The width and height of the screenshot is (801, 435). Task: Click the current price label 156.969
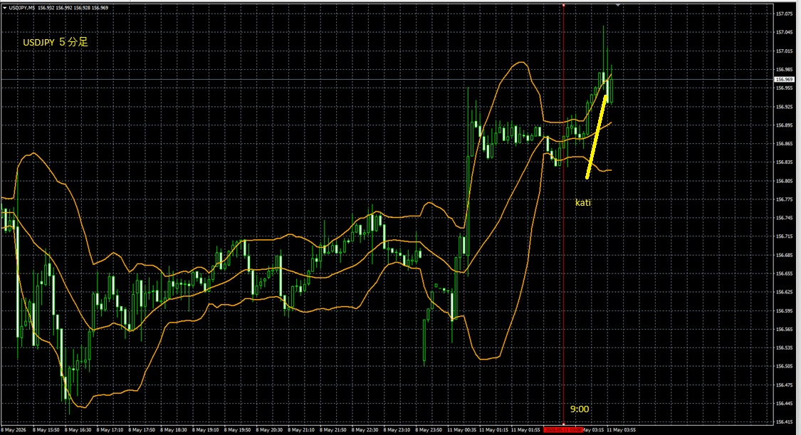click(784, 80)
